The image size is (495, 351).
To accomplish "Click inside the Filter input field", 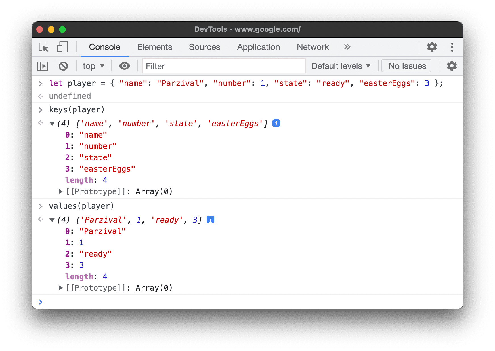I will pos(224,66).
